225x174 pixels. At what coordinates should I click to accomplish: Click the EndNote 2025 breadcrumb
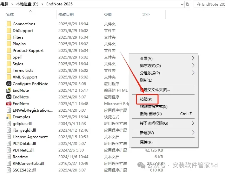(59, 4)
